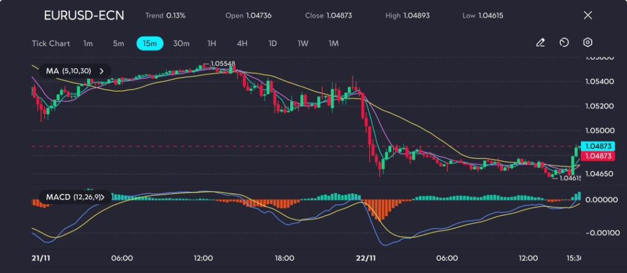Switch to the 1M monthly timeframe
The image size is (627, 273).
tap(334, 43)
